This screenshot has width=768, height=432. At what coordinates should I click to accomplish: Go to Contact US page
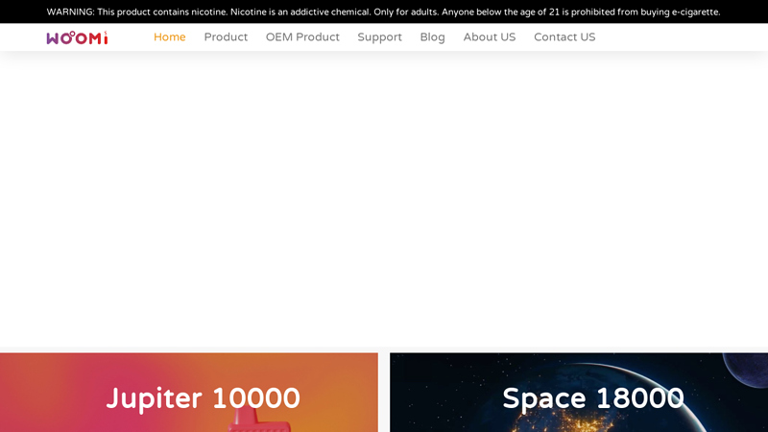coord(564,37)
